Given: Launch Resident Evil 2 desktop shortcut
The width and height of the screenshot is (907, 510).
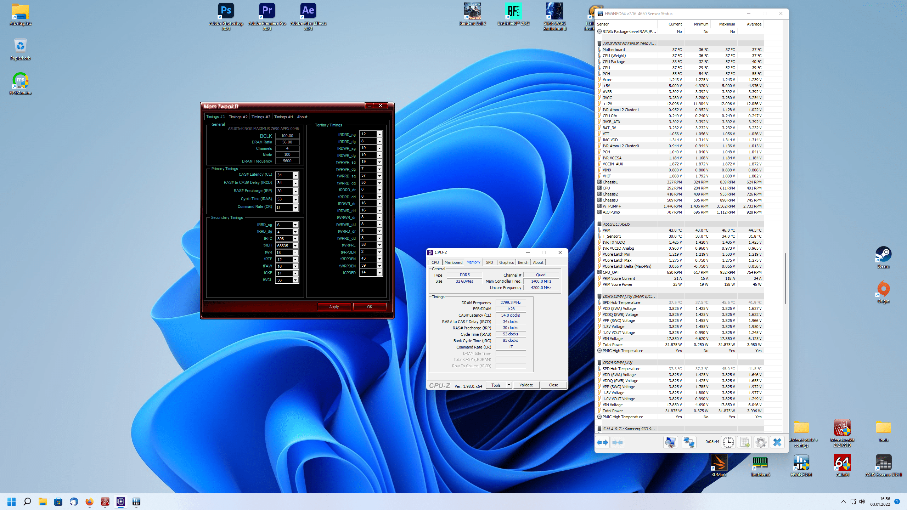Looking at the screenshot, I should click(x=472, y=14).
